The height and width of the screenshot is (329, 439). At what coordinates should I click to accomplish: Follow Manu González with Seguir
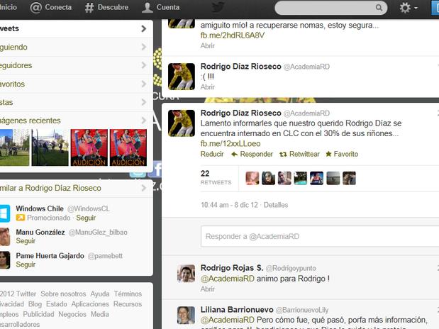26,241
